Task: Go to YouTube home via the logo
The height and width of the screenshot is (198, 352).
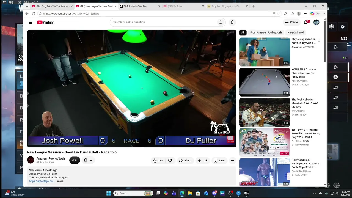Action: pos(46,22)
